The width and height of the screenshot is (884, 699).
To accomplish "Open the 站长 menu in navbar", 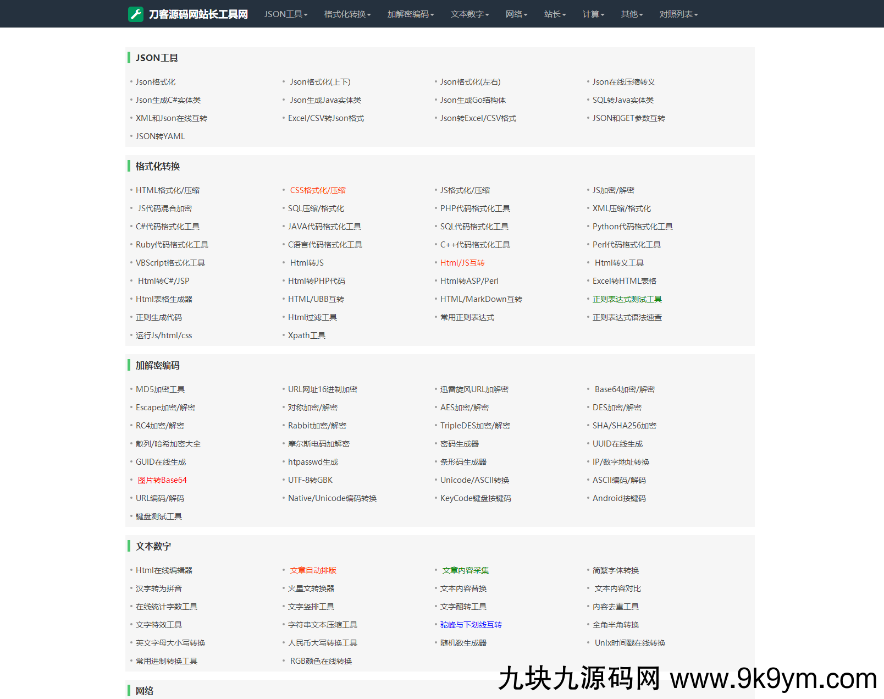I will click(x=555, y=14).
